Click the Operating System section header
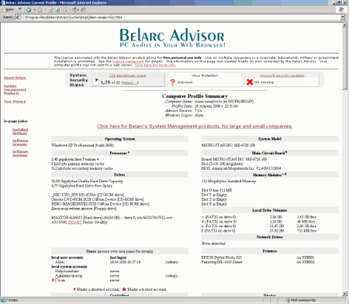The image size is (349, 304). coord(119,139)
